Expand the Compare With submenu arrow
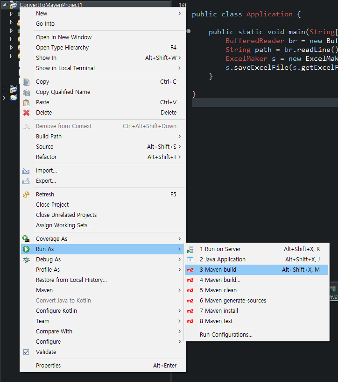 [179, 332]
